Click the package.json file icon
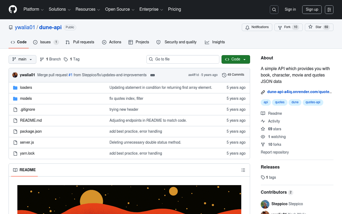This screenshot has width=342, height=214. point(15,131)
